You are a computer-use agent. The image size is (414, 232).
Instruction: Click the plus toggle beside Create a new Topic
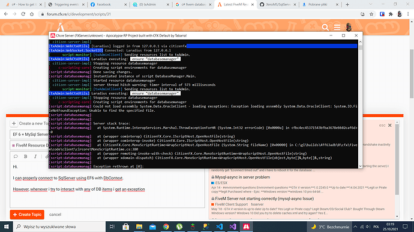(14, 123)
